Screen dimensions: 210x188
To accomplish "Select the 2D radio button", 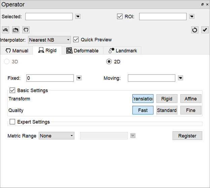I will click(109, 61).
